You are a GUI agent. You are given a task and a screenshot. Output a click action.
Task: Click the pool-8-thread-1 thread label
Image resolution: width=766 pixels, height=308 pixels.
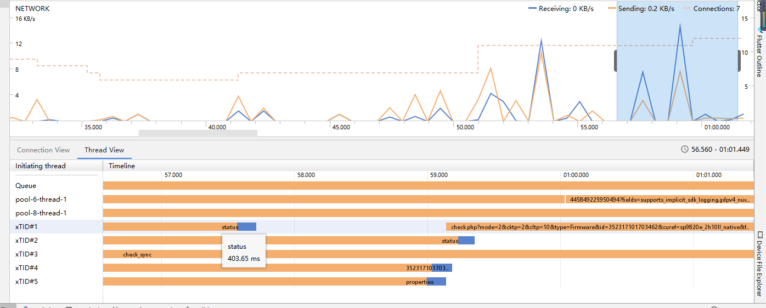pyautogui.click(x=41, y=213)
